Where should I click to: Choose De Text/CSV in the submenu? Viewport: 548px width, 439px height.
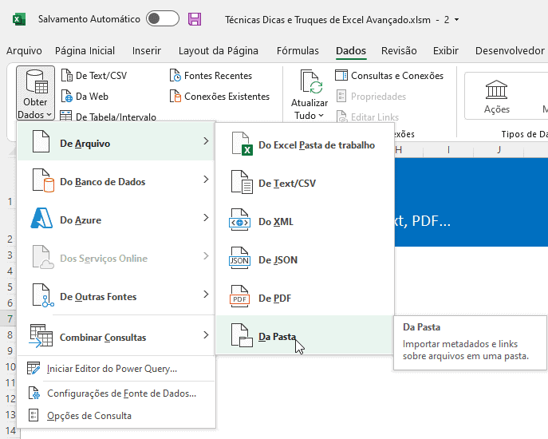305,184
